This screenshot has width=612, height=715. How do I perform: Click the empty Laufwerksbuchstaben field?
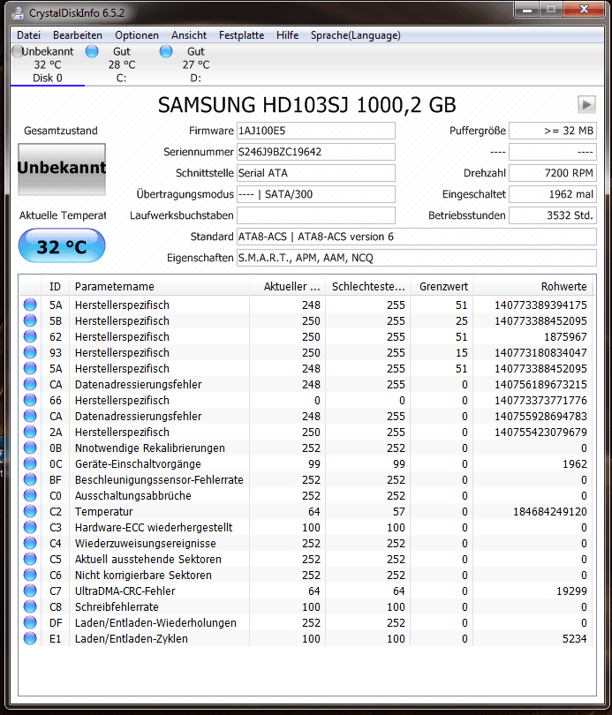[x=315, y=215]
